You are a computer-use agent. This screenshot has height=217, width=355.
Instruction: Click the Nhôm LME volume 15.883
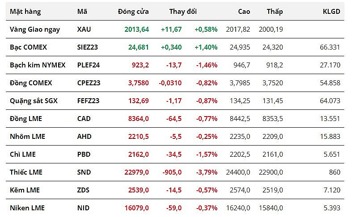point(330,136)
